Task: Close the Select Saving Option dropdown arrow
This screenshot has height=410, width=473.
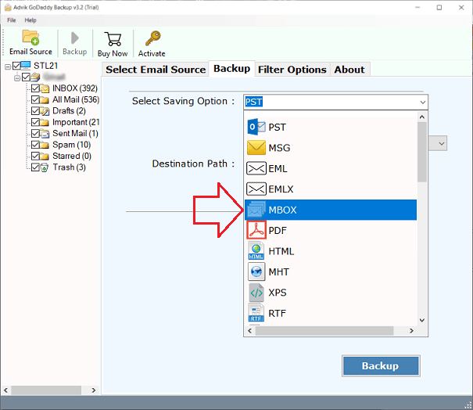Action: click(x=423, y=102)
